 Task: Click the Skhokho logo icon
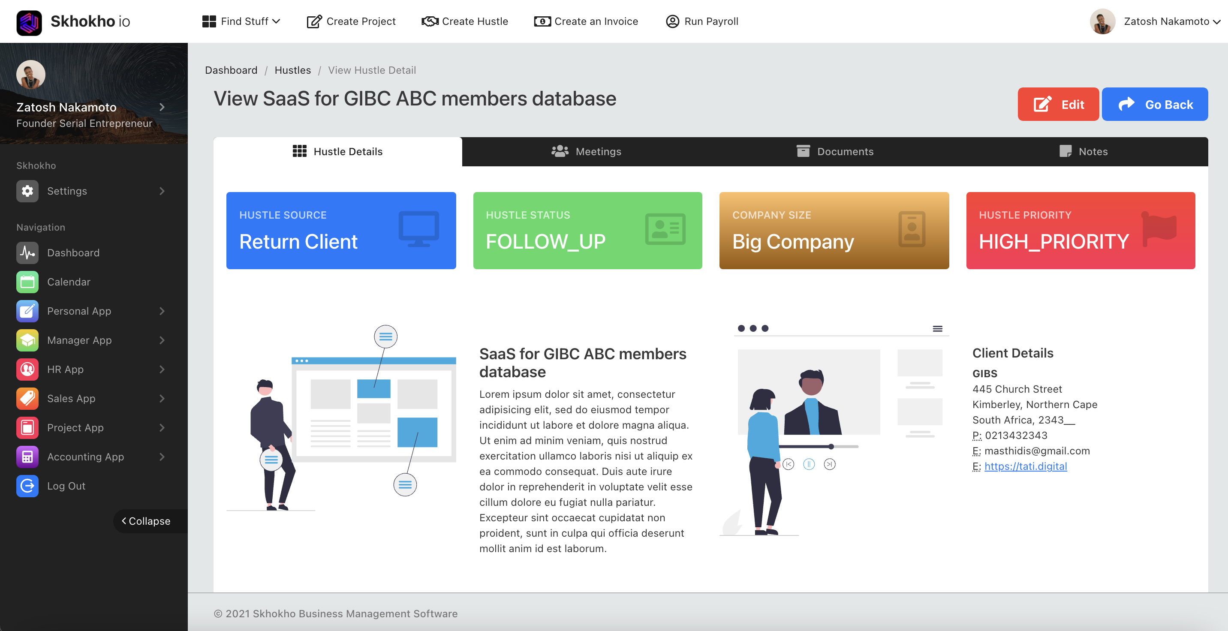(x=29, y=22)
